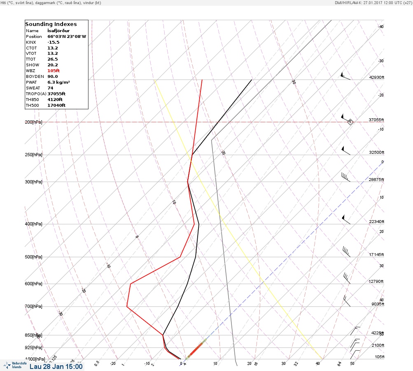This screenshot has height=371, width=413.
Task: Click the 32500ft altitude label
Action: pos(377,153)
